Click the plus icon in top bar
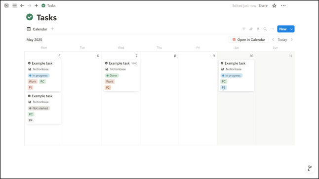The height and width of the screenshot is (179, 319). tap(36, 6)
